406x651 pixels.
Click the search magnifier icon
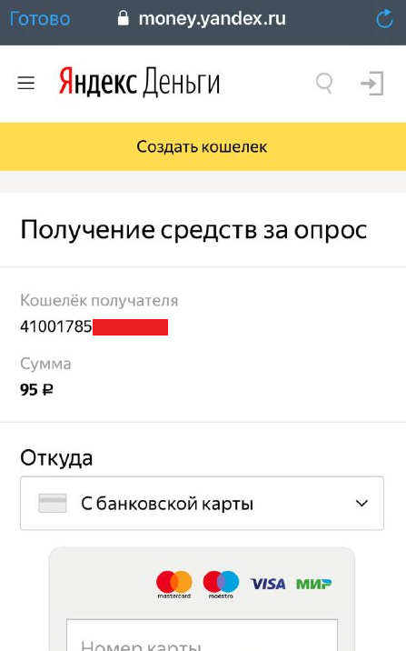point(324,84)
